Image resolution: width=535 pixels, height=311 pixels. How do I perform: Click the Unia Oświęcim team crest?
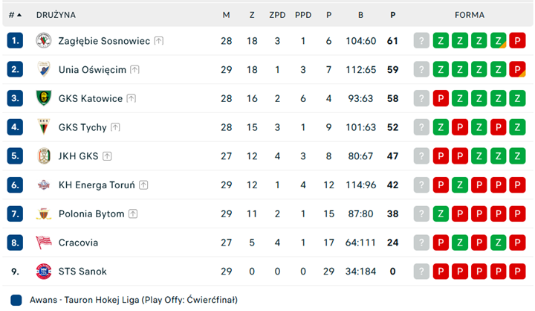(43, 69)
